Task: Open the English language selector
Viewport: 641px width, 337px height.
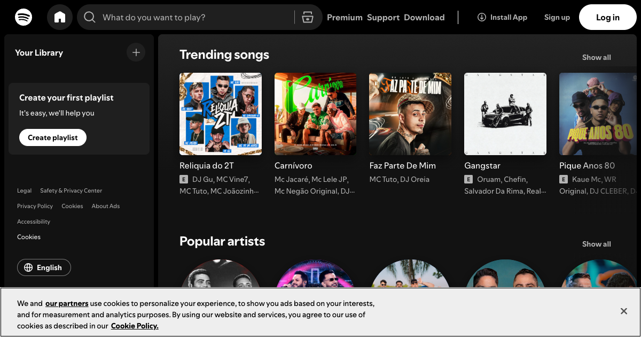Action: click(44, 267)
